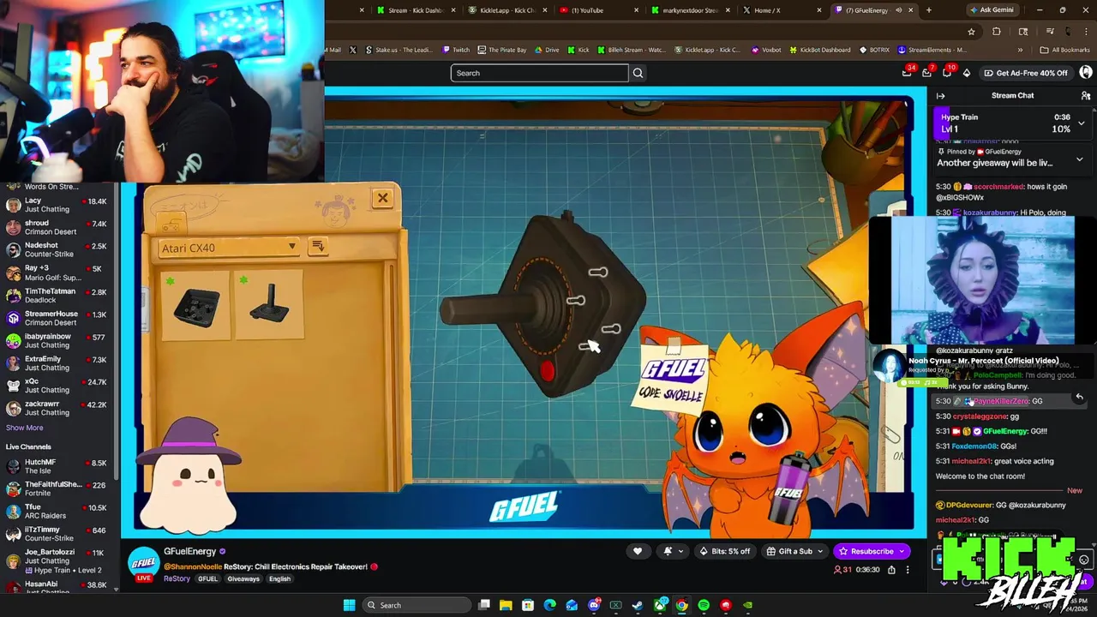
Task: Open a new browser tab
Action: pyautogui.click(x=928, y=10)
